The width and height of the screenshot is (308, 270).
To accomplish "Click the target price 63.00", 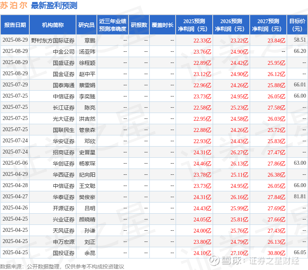I will [x=300, y=163].
